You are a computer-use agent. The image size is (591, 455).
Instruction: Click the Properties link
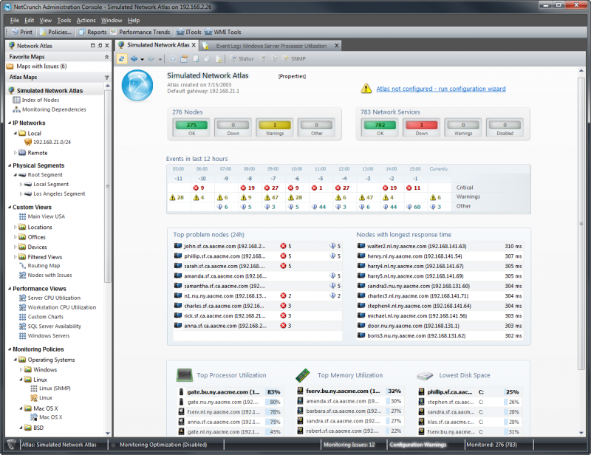(292, 77)
